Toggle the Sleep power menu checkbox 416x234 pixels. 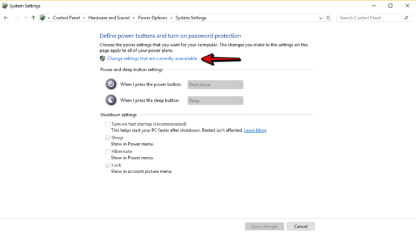(108, 138)
